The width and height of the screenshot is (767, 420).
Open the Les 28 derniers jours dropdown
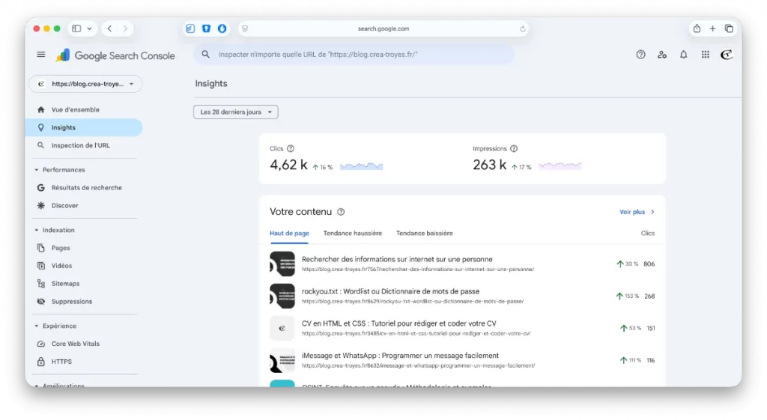[236, 112]
